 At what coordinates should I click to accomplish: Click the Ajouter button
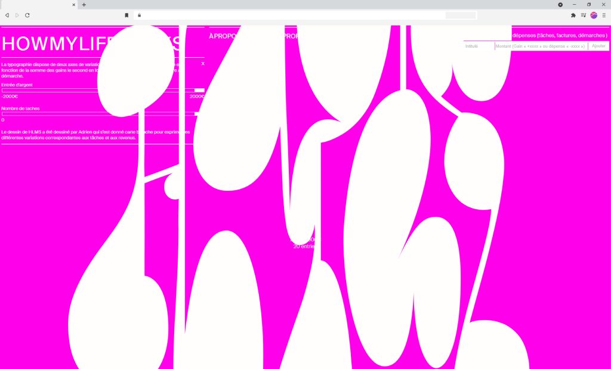pos(598,46)
